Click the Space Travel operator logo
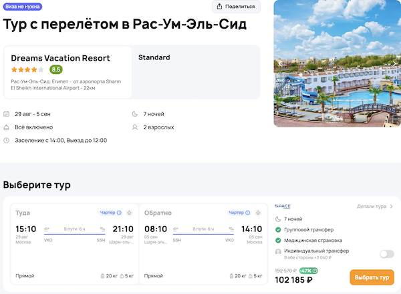Viewport: 401px width, 294px height. (x=283, y=207)
